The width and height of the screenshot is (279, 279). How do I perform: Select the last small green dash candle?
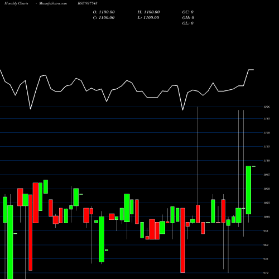pyautogui.click(x=253, y=166)
